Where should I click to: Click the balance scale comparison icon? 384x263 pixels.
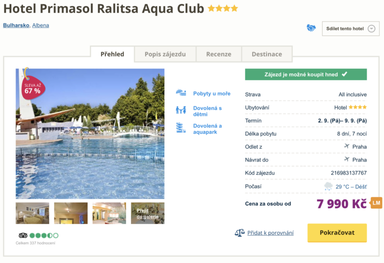coord(239,232)
